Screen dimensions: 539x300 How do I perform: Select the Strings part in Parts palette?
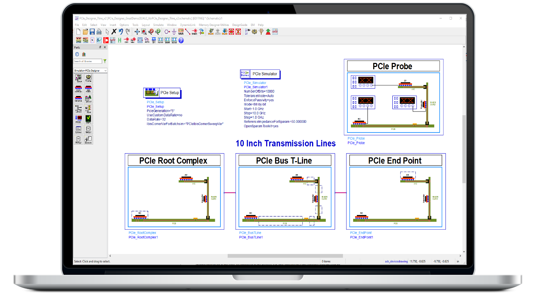click(x=78, y=140)
